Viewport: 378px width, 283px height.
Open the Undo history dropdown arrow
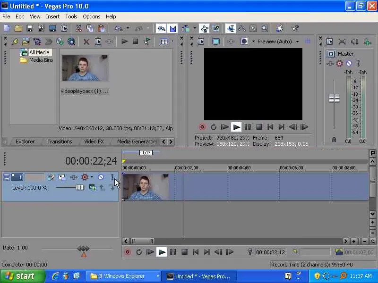click(x=128, y=28)
